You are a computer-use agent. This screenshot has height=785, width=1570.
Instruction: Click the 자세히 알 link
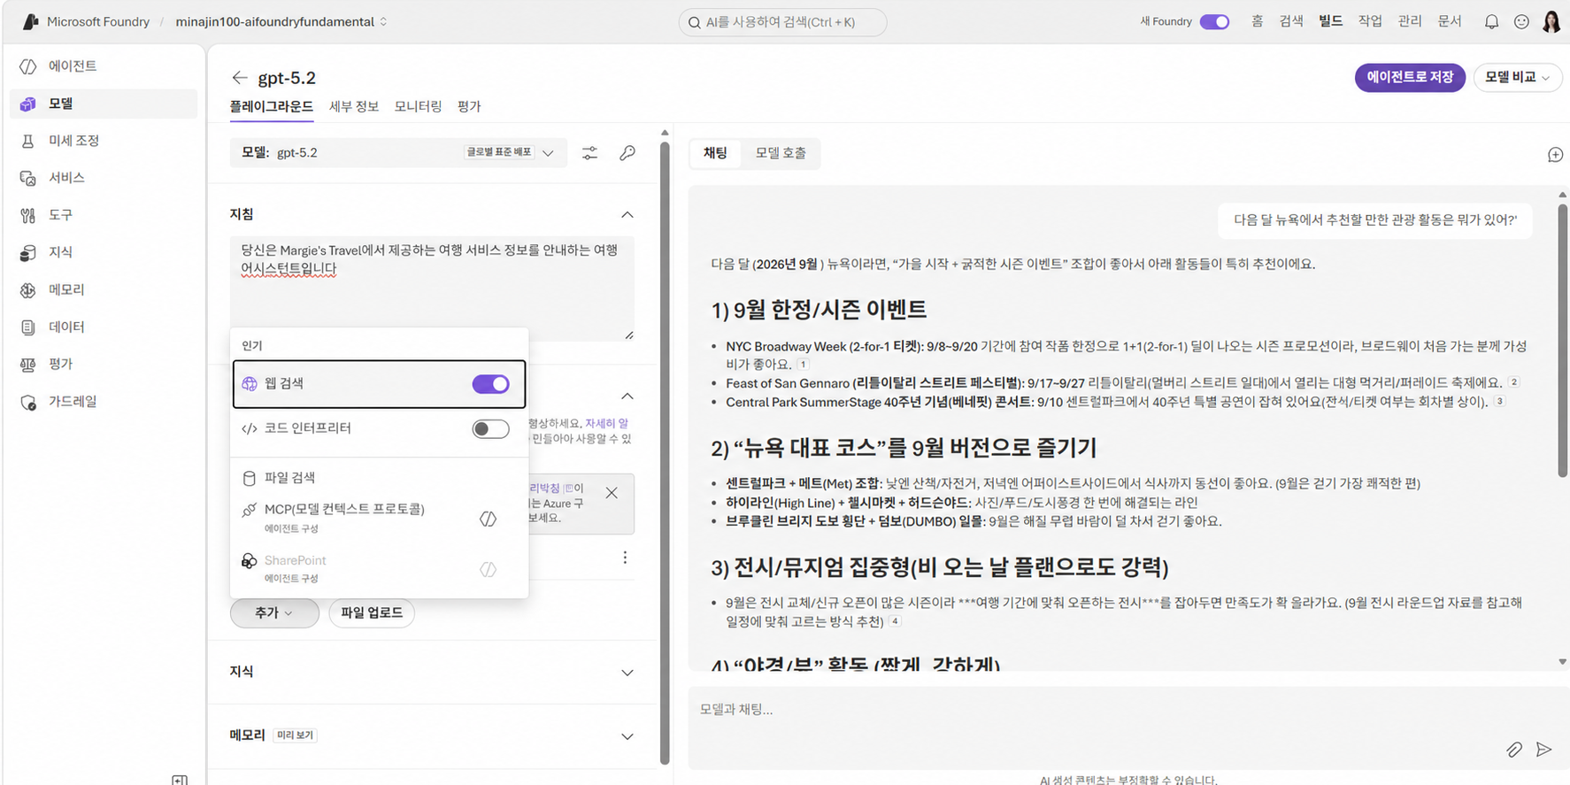point(606,423)
